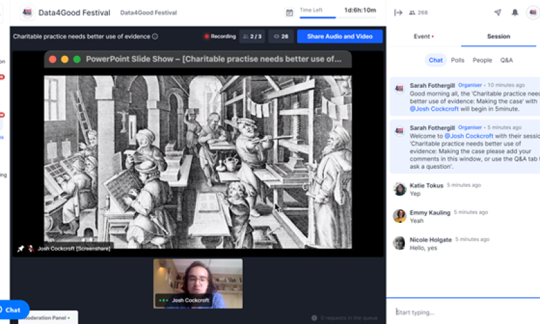Click the 268 attendees count icon

coord(418,12)
